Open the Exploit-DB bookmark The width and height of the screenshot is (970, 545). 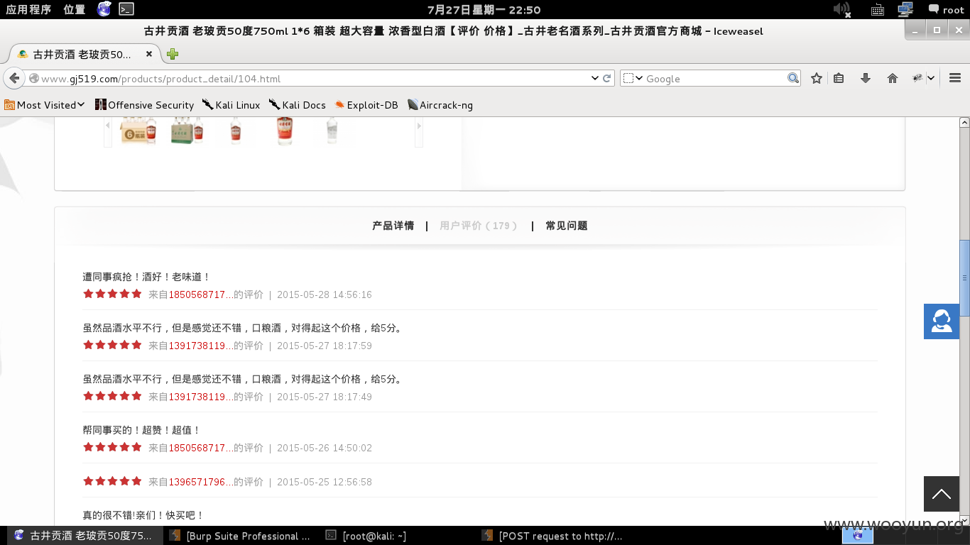[x=366, y=105]
